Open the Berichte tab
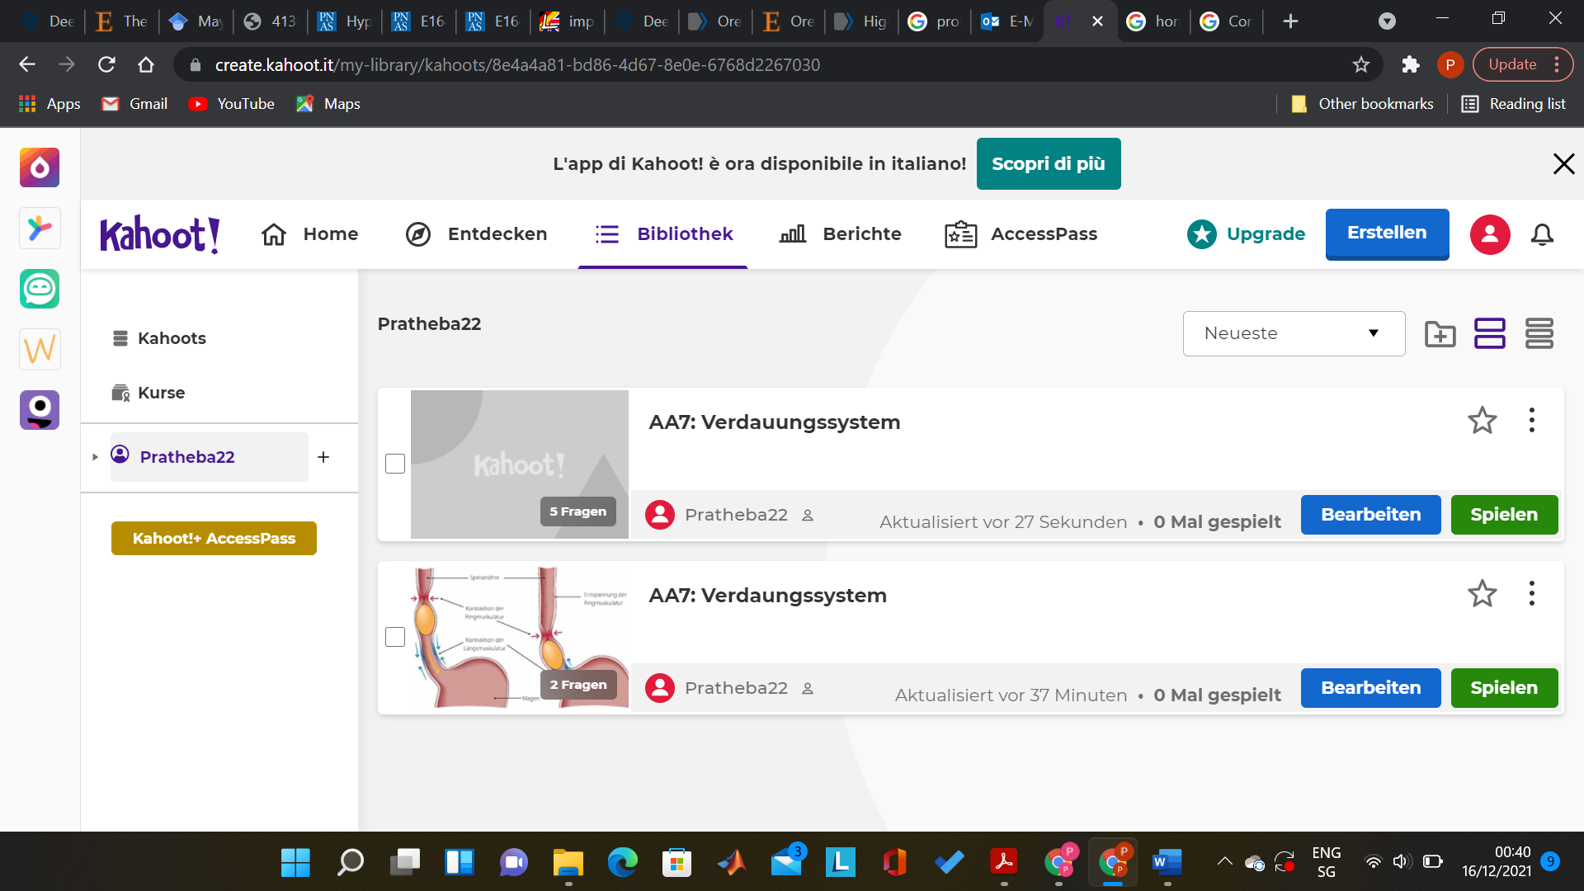 (x=840, y=234)
